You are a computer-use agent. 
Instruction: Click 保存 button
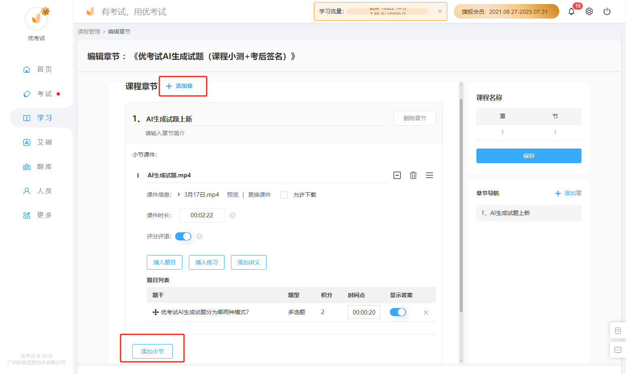coord(529,156)
